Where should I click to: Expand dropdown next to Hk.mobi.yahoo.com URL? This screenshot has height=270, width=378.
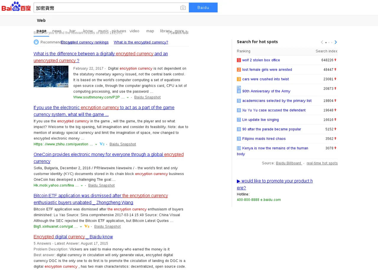pyautogui.click(x=82, y=186)
